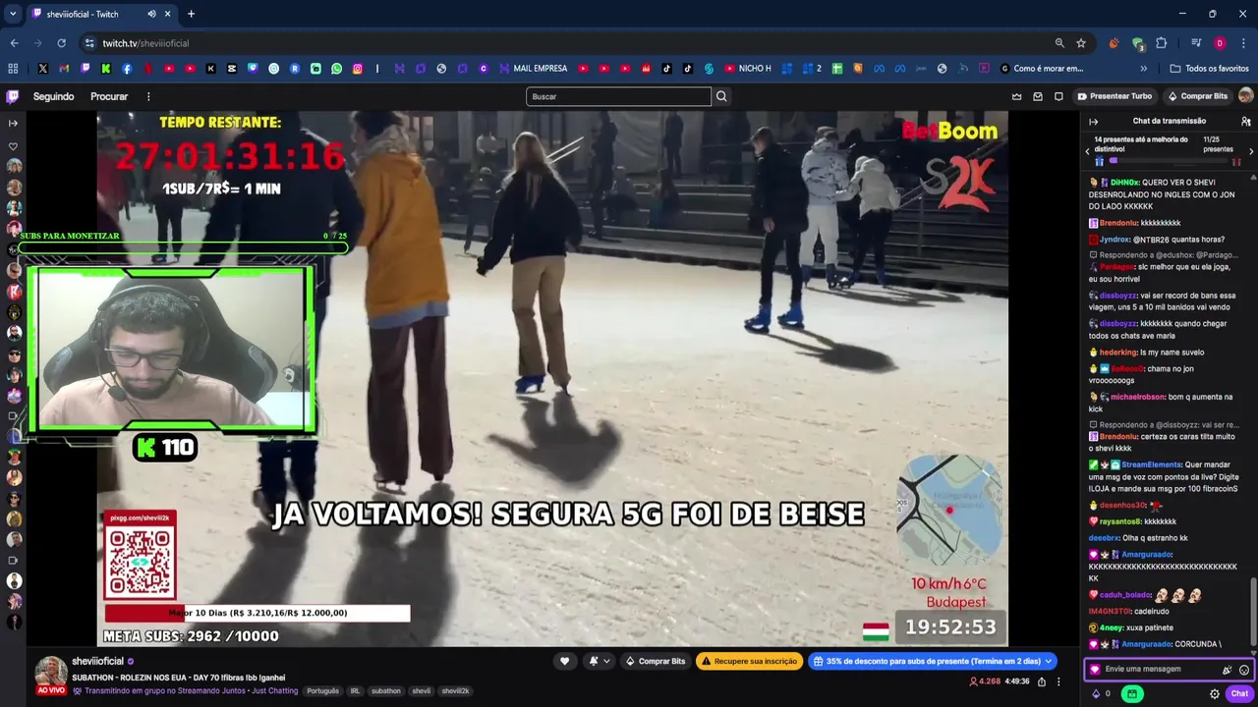Mute the sheviioficial Twitch browser tab
Viewport: 1258px width, 707px height.
click(x=151, y=14)
